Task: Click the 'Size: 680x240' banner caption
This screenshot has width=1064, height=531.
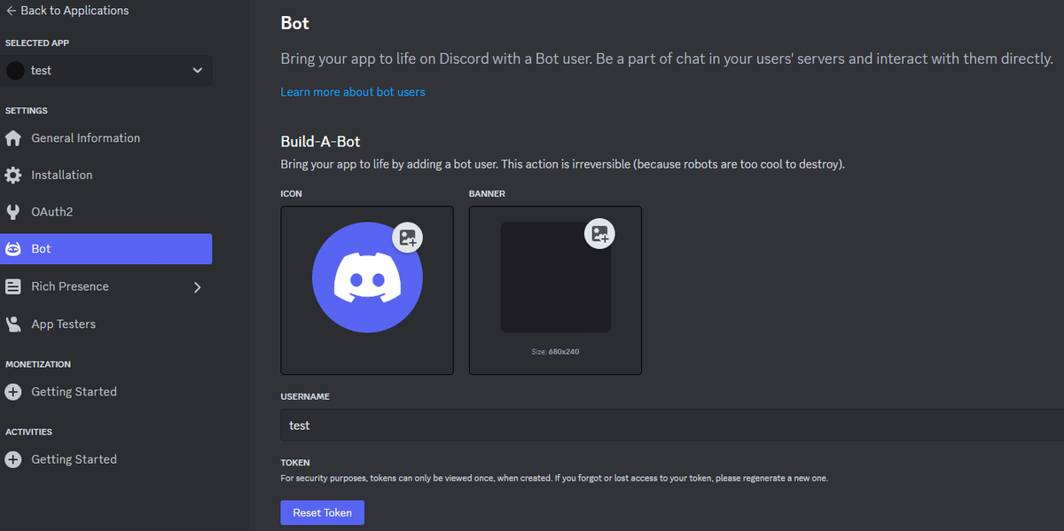Action: click(x=555, y=352)
